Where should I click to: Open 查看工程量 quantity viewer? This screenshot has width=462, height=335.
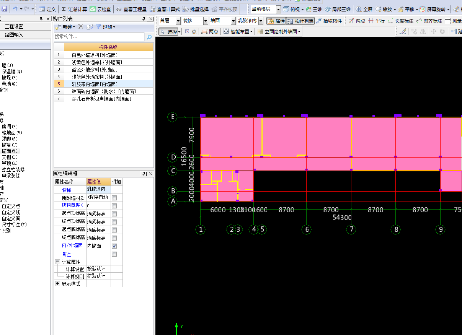coord(131,9)
